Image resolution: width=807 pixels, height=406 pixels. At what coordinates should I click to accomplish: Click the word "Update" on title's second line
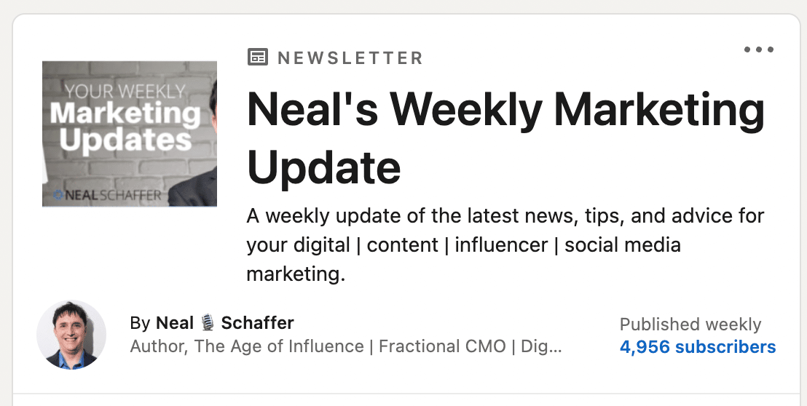coord(323,167)
